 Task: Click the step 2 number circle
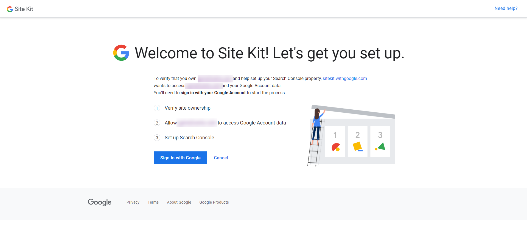click(157, 123)
